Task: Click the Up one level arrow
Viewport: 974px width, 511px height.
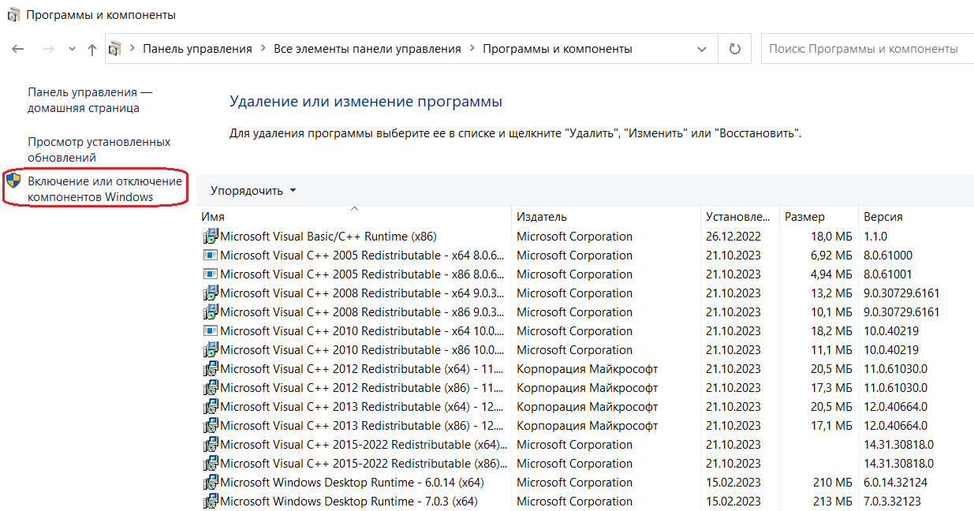Action: 92,49
